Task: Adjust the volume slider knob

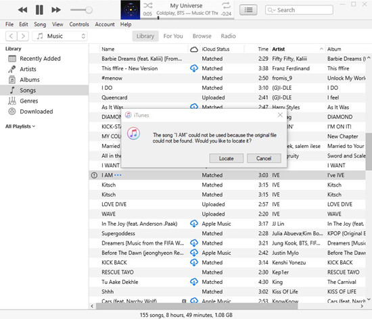Action: point(89,10)
